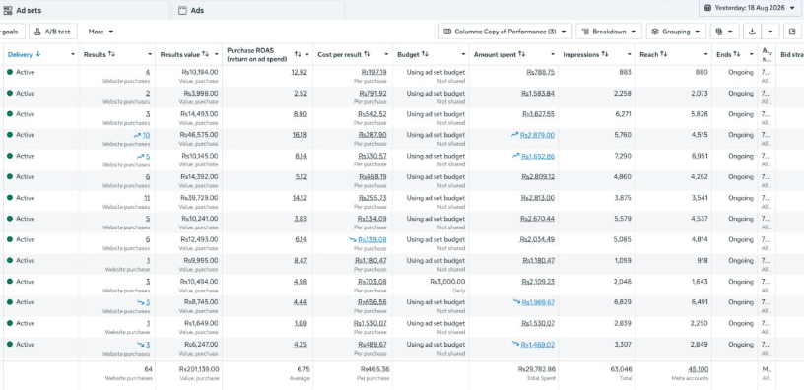Screen dimensions: 804x390
Task: Click the Ads tab window icon
Action: pyautogui.click(x=182, y=10)
